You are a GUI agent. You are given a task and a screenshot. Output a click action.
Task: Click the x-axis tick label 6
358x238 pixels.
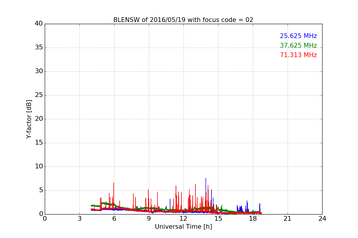pos(114,218)
